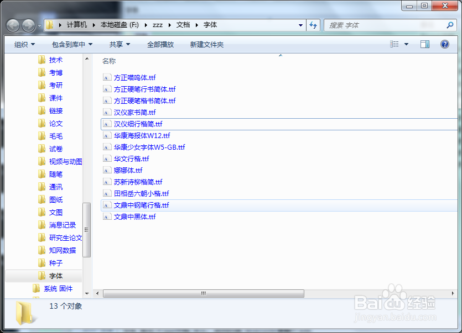Image resolution: width=462 pixels, height=333 pixels.
Task: Expand the arrow after zzz in address bar
Action: tap(170, 25)
